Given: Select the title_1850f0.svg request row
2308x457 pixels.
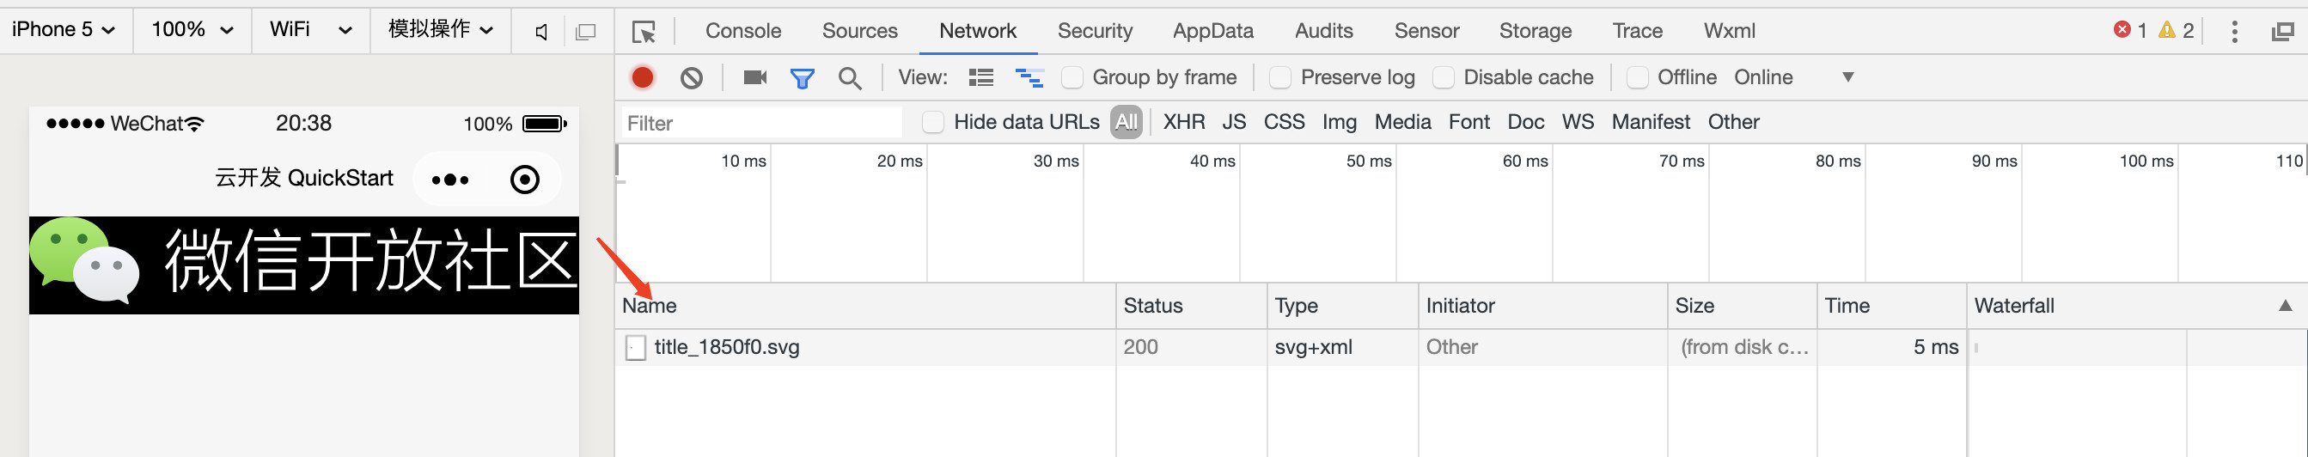Looking at the screenshot, I should [727, 348].
